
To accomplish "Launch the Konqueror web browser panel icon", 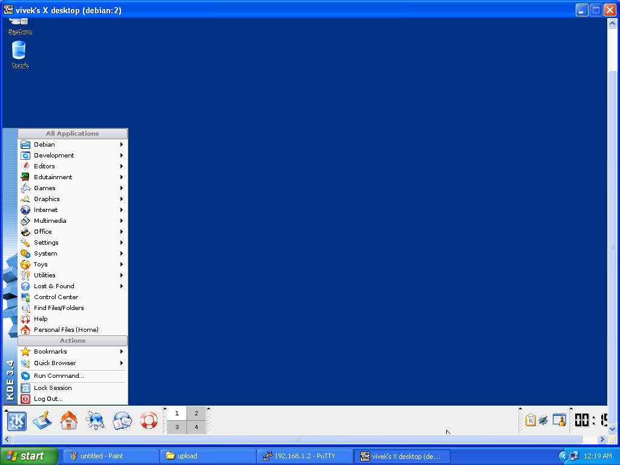I will tap(95, 420).
